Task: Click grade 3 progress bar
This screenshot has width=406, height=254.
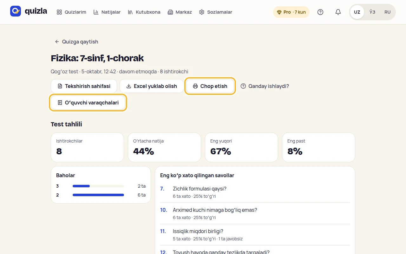Action: coord(98,186)
